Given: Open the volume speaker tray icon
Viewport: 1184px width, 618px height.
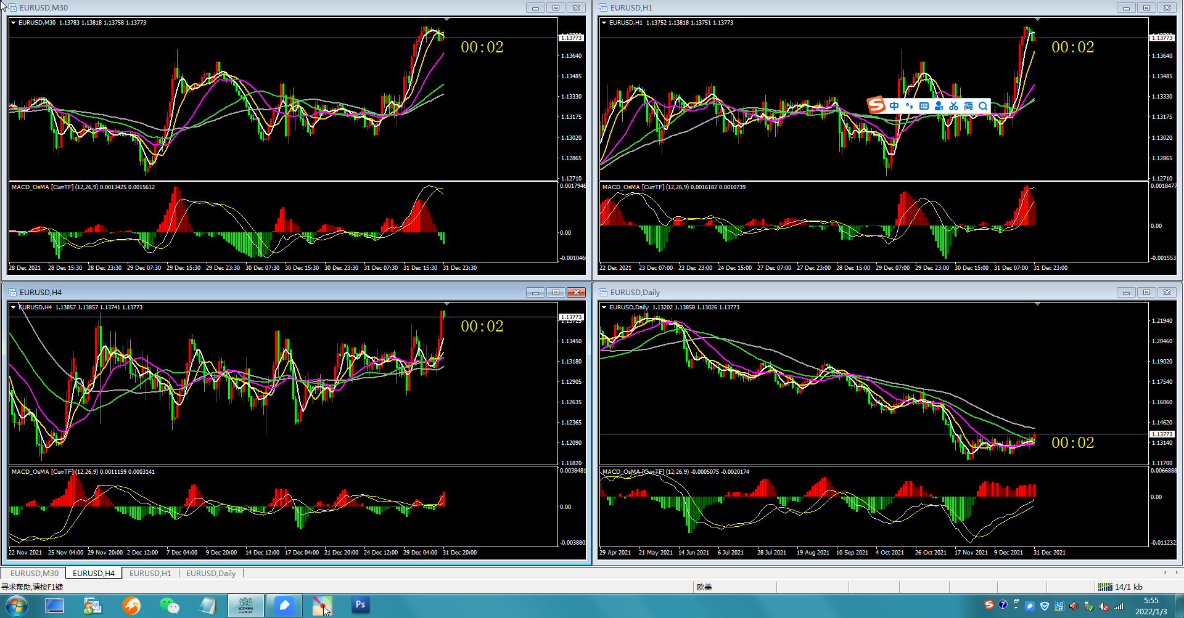Looking at the screenshot, I should [1074, 606].
